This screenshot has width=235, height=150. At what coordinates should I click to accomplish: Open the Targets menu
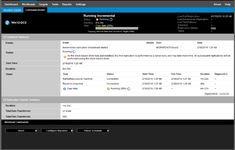point(43,4)
